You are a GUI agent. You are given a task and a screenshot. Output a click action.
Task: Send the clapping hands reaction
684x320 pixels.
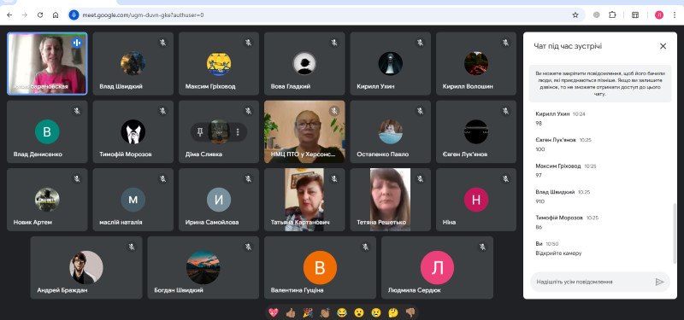pyautogui.click(x=325, y=312)
